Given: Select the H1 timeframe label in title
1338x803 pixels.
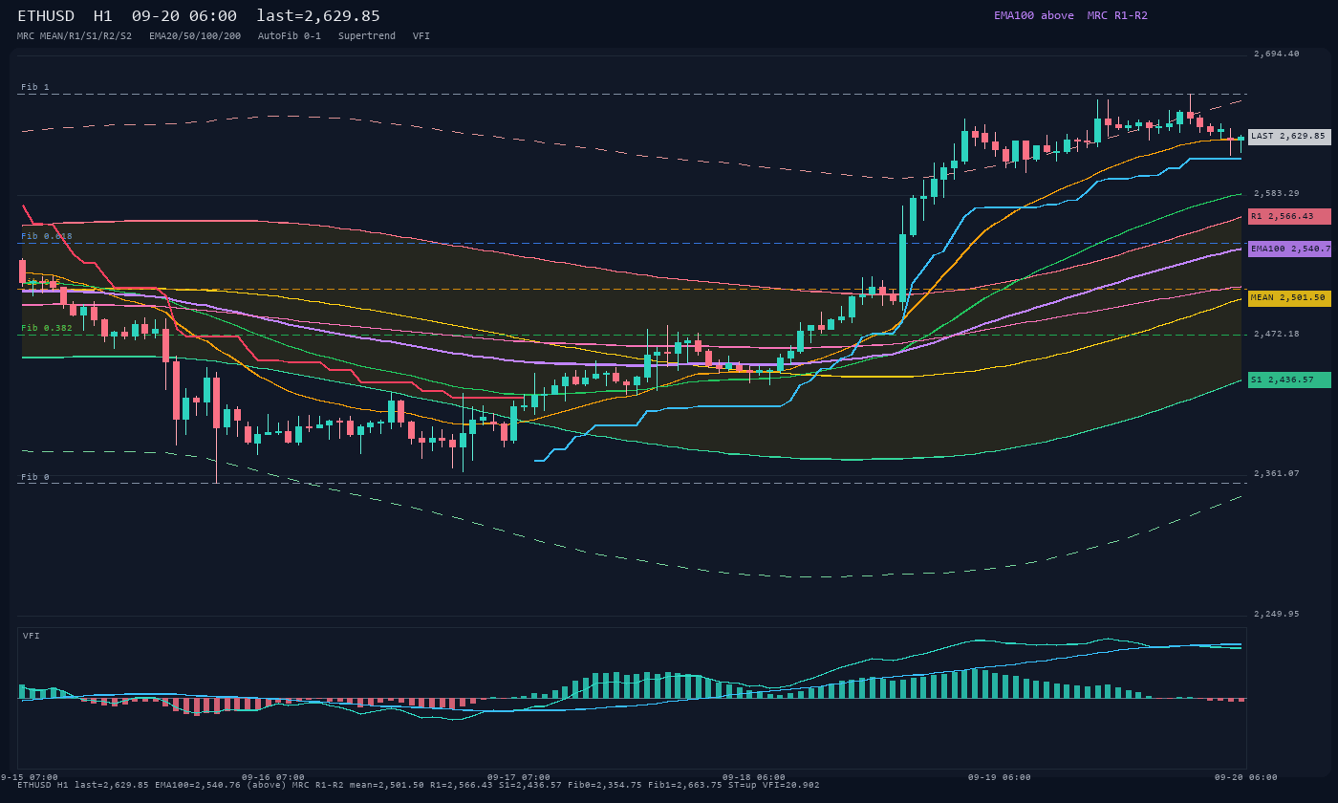Looking at the screenshot, I should (x=103, y=15).
